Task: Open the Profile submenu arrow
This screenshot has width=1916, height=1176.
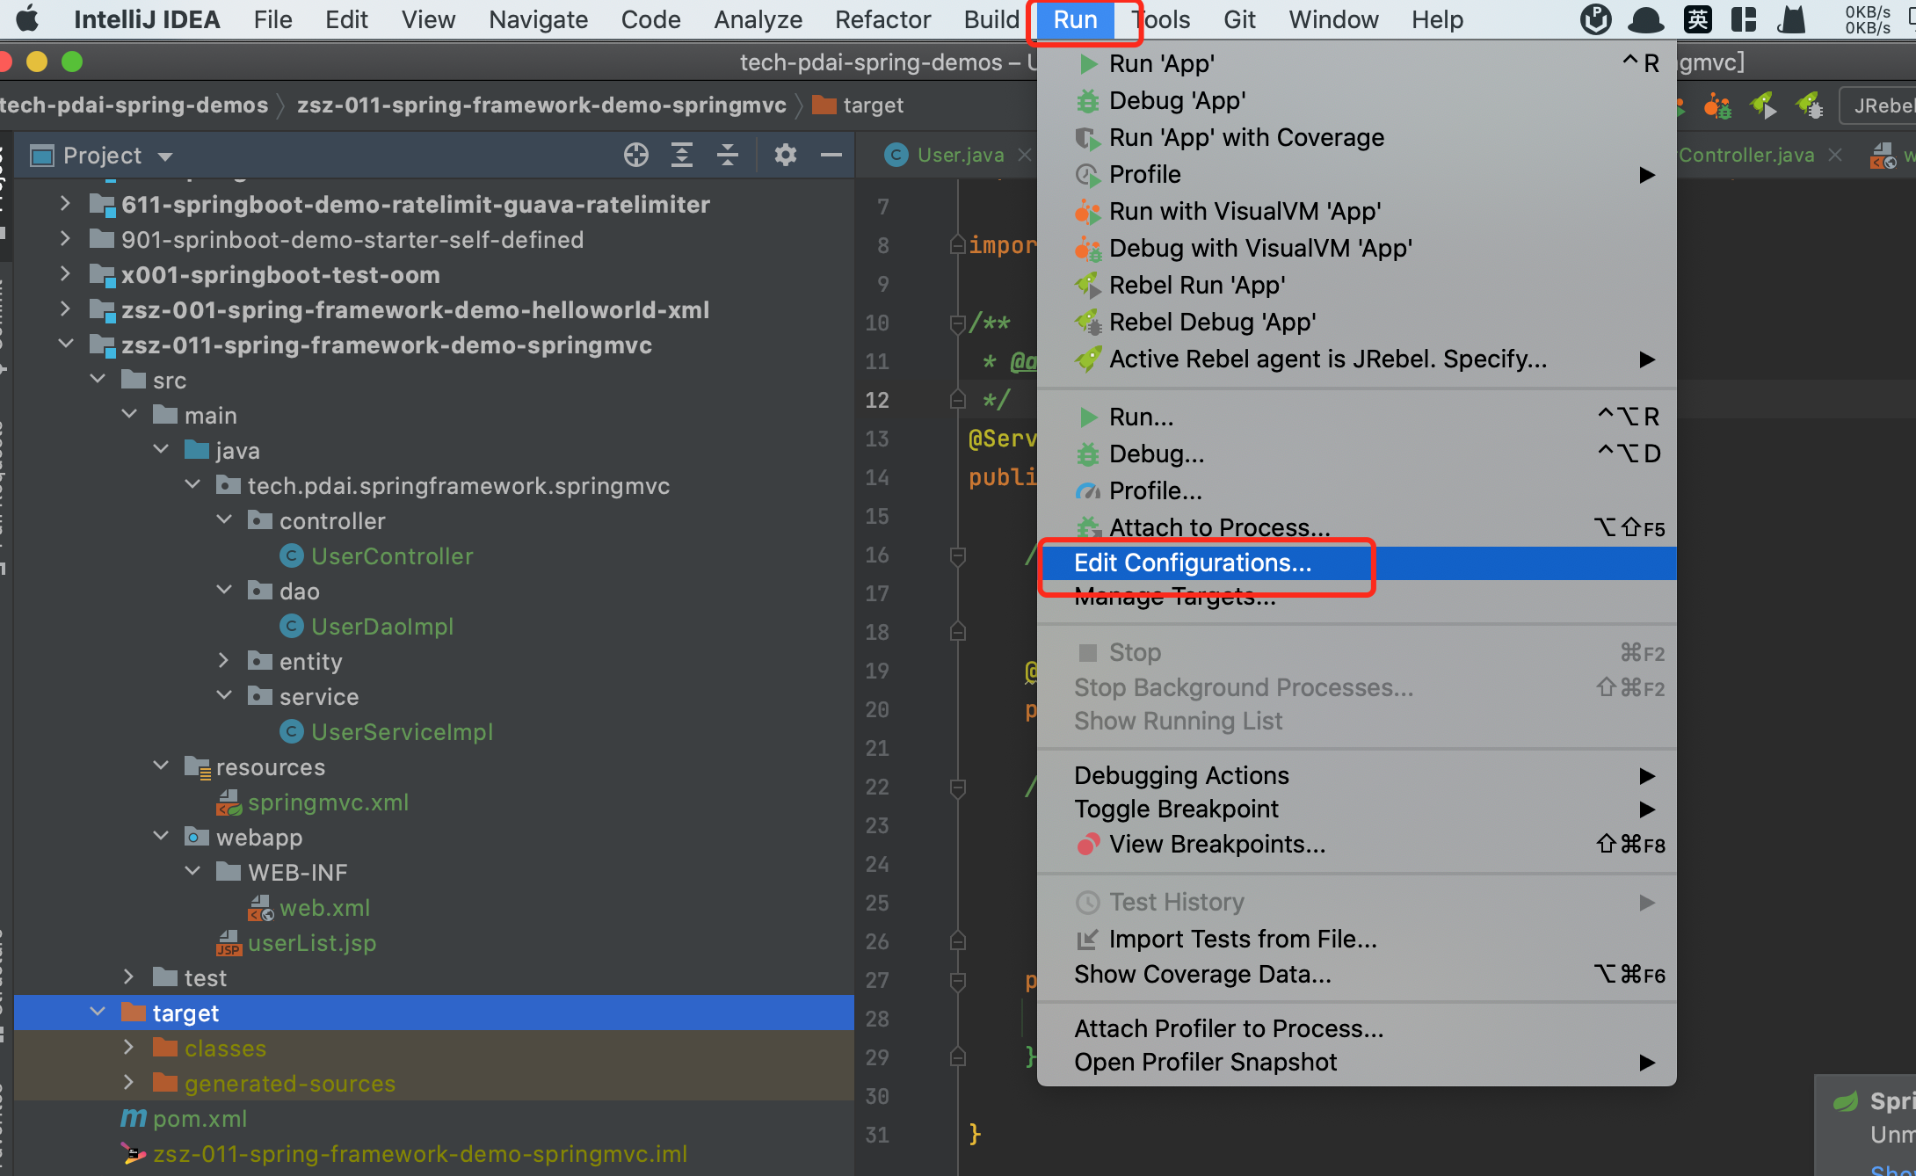Action: [1647, 175]
